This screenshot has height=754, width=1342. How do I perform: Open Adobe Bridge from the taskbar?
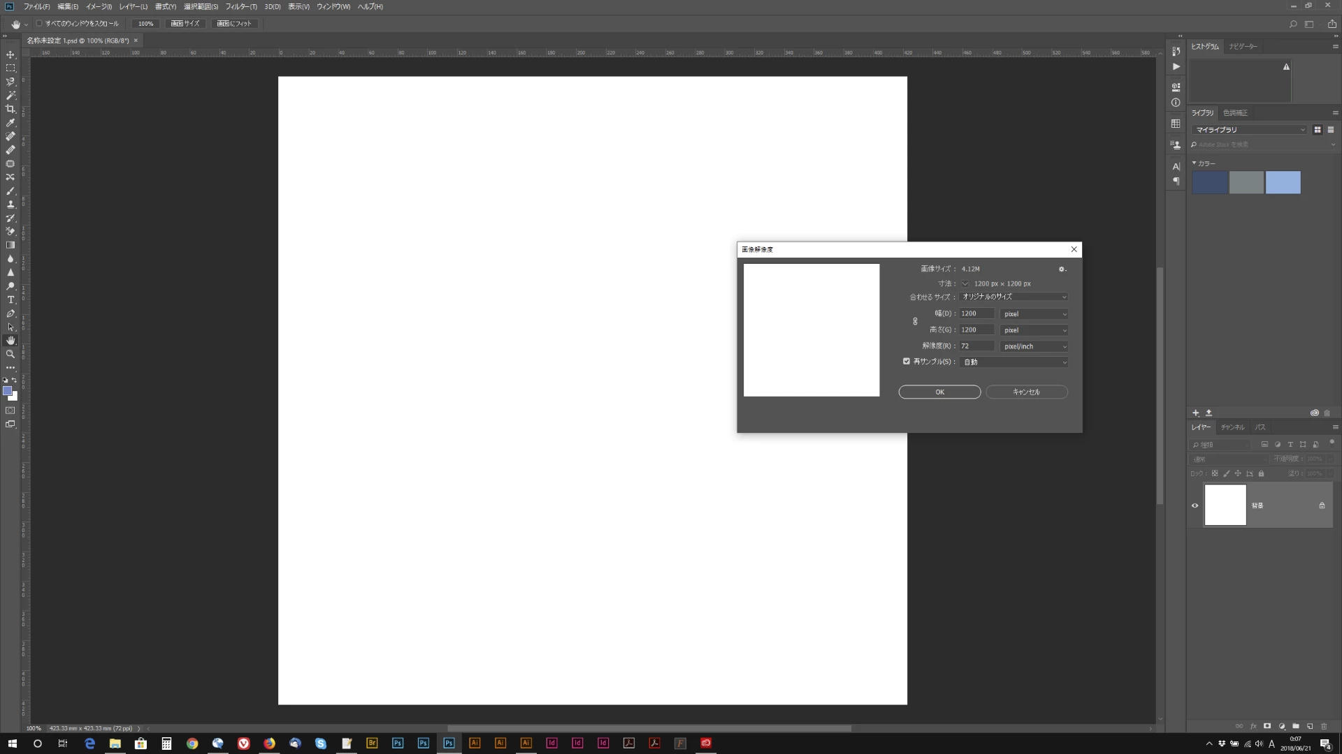(372, 743)
